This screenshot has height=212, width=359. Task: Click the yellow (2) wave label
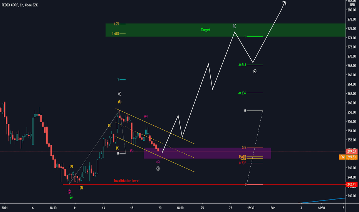tap(81, 188)
